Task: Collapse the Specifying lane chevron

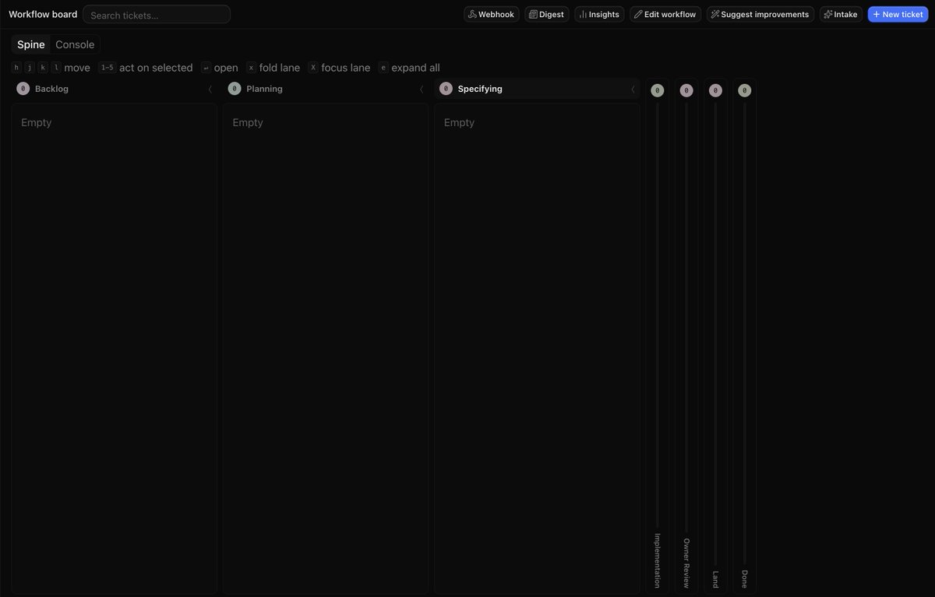Action: 633,89
